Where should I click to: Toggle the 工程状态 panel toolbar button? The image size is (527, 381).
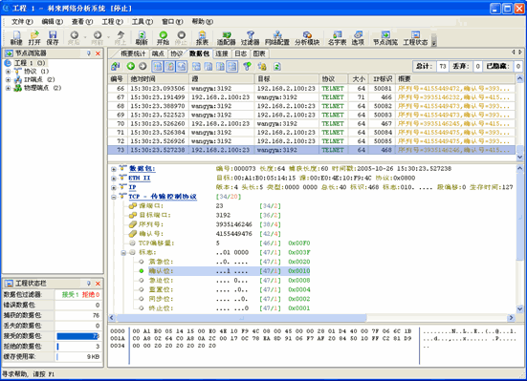click(415, 38)
